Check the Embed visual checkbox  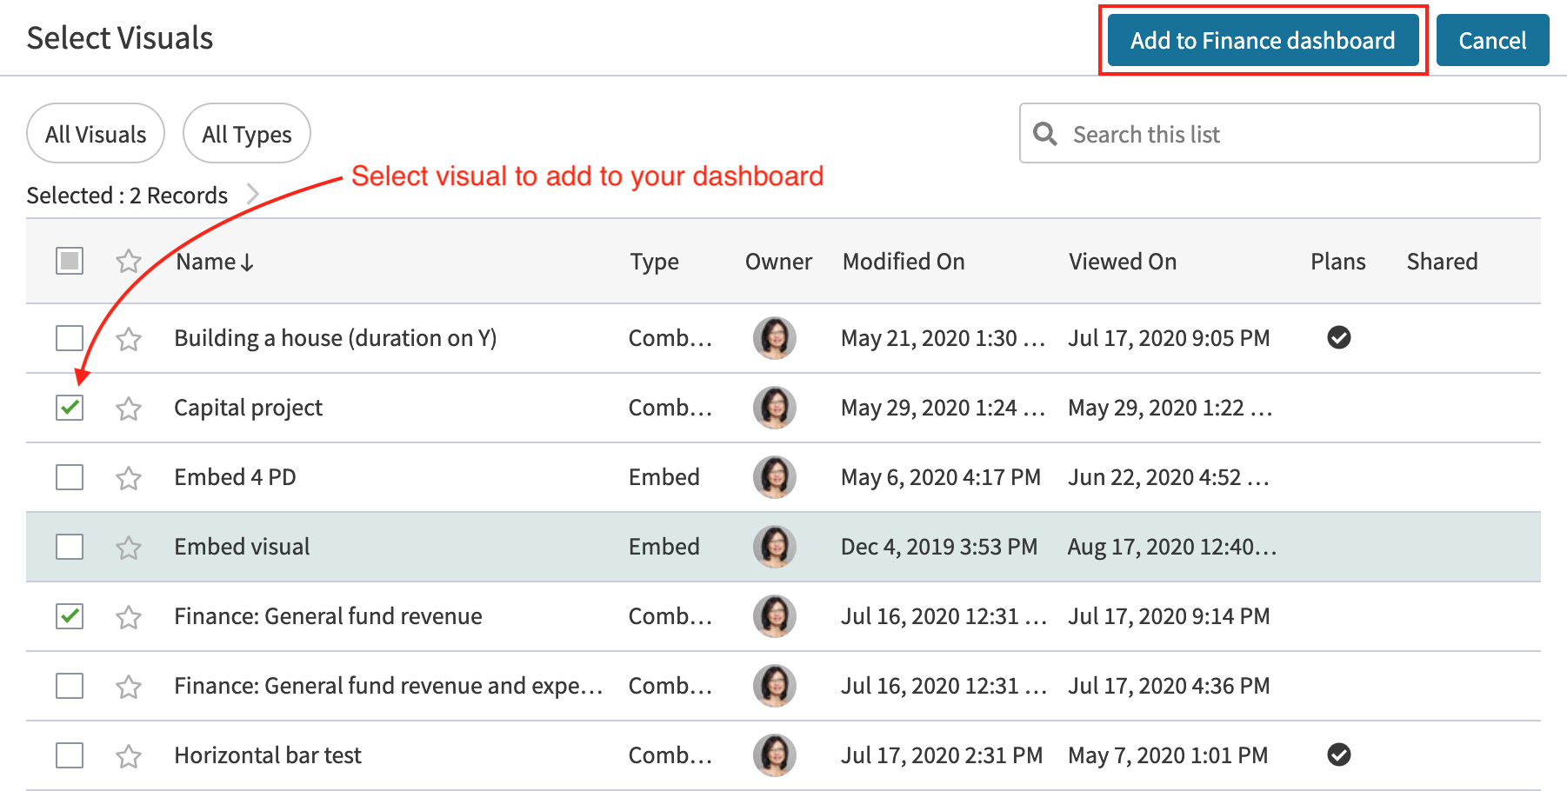click(70, 547)
